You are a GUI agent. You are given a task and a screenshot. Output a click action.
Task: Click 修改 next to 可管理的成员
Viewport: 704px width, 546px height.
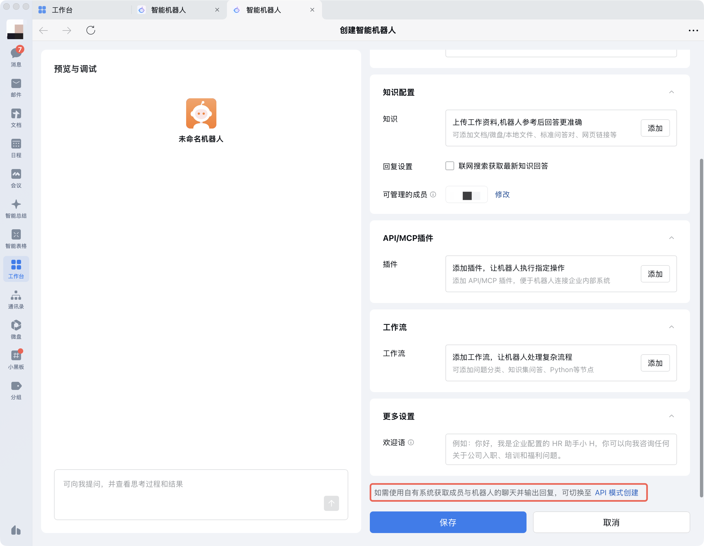(502, 195)
